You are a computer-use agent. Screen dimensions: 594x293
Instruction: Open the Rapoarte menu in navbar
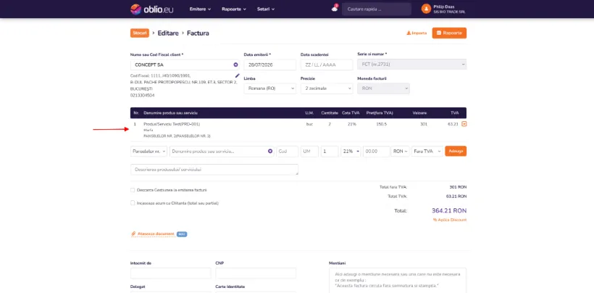(x=234, y=9)
